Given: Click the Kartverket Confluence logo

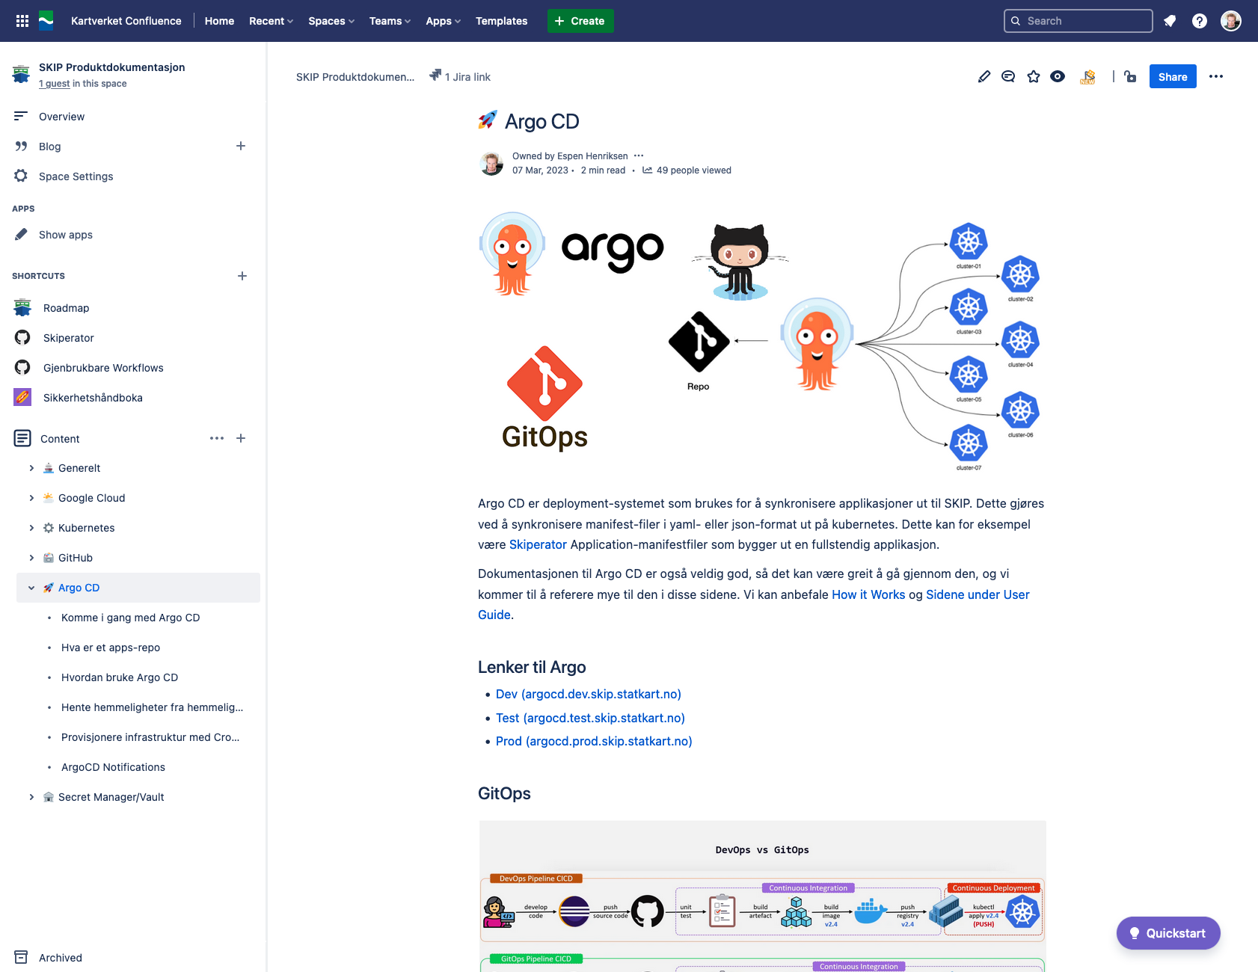Looking at the screenshot, I should (x=46, y=21).
